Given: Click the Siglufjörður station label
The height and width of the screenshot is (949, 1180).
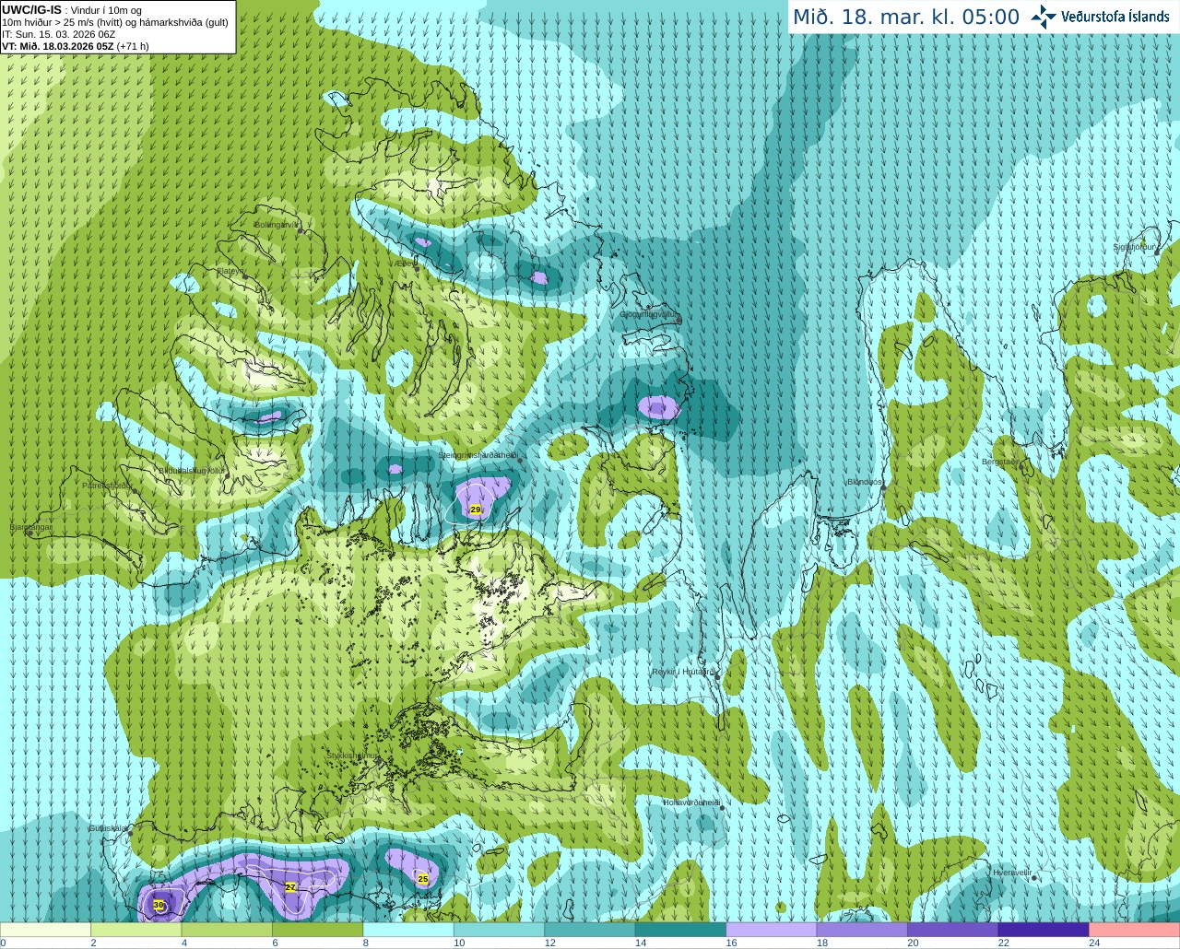Looking at the screenshot, I should tap(1134, 247).
